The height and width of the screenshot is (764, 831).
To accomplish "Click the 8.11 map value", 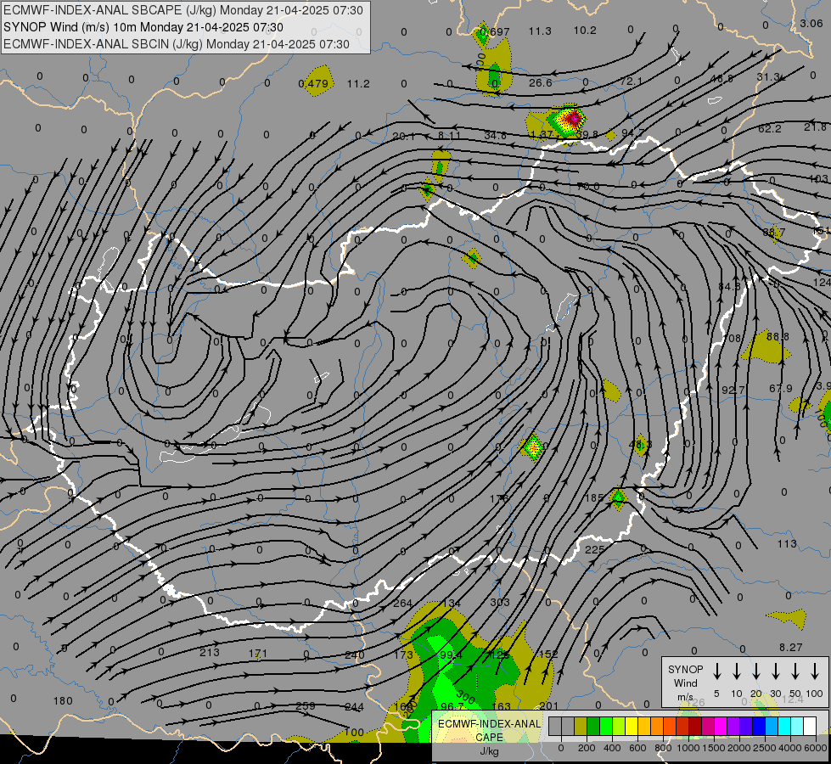I will click(x=449, y=136).
